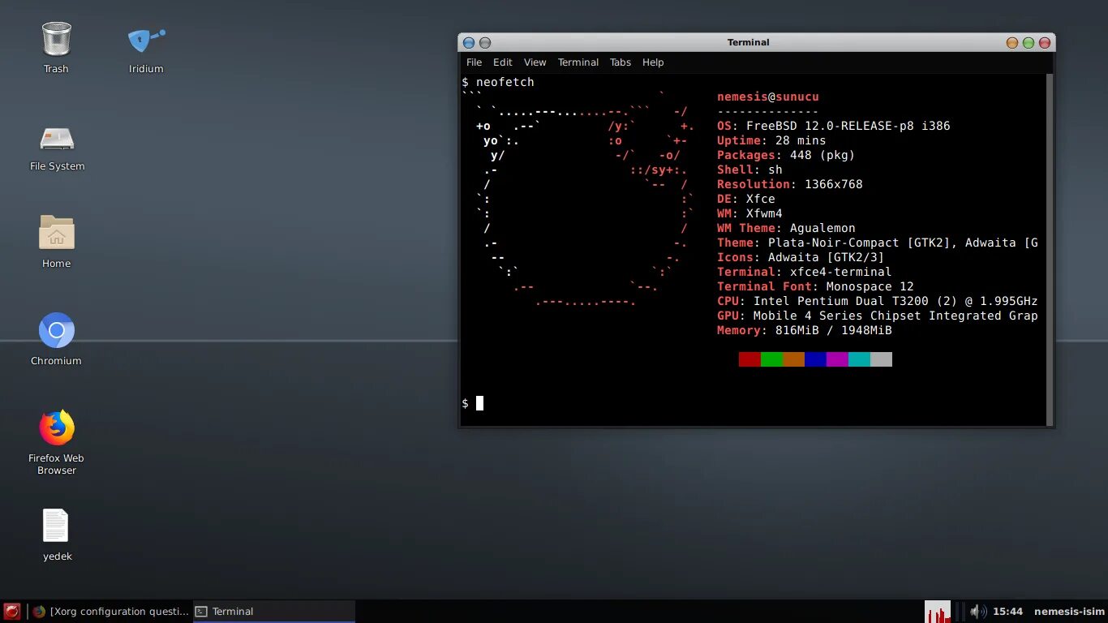Click the 'Packages: 448 (pkg)' line
The image size is (1108, 623).
[786, 155]
